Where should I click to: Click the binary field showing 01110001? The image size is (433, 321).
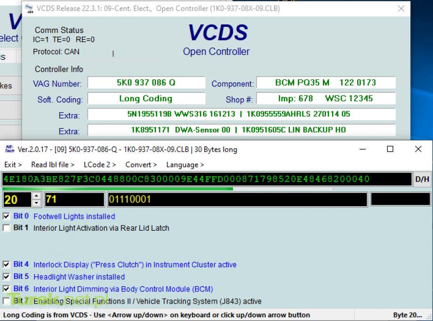pyautogui.click(x=237, y=199)
